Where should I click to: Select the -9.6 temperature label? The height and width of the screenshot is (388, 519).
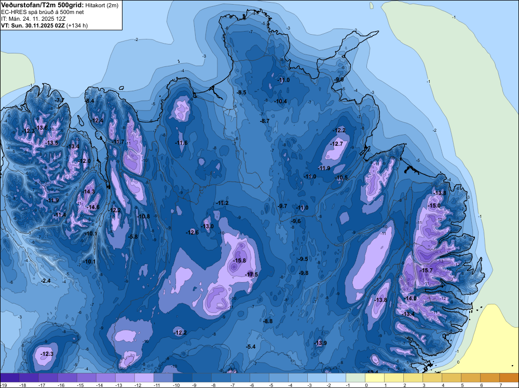point(296,221)
